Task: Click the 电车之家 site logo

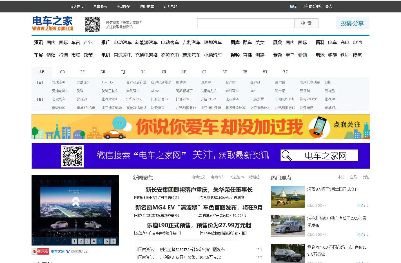Action: [x=53, y=23]
